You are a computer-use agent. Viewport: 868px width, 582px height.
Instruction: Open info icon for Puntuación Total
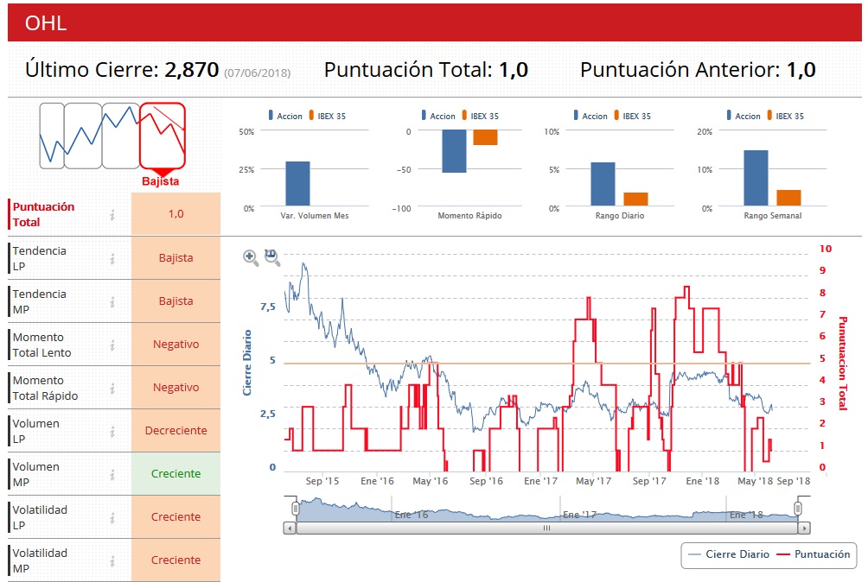(x=112, y=215)
